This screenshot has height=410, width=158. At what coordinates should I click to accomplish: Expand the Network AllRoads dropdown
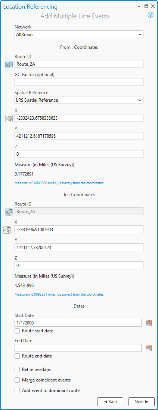point(79,34)
